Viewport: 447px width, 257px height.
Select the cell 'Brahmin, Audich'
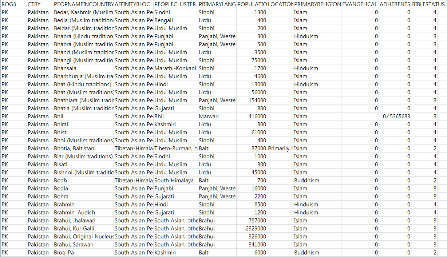pyautogui.click(x=83, y=213)
